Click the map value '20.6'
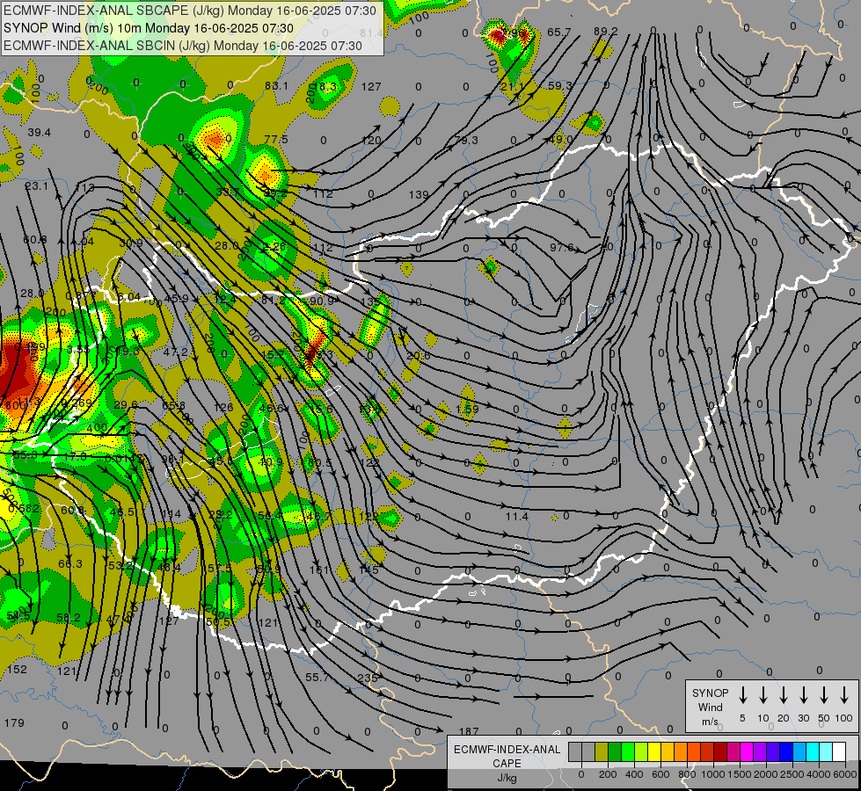The width and height of the screenshot is (861, 791). click(x=419, y=356)
